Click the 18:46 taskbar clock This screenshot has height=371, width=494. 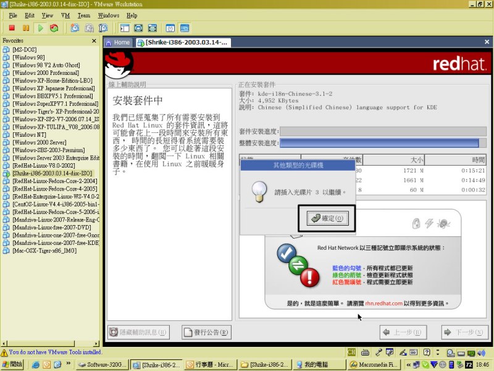482,365
